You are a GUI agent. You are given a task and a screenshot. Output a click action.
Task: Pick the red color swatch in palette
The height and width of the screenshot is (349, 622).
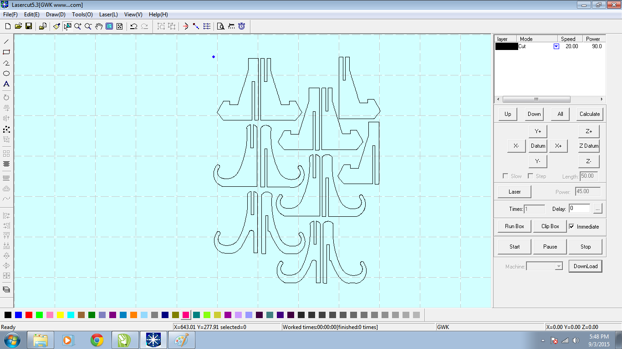point(29,314)
